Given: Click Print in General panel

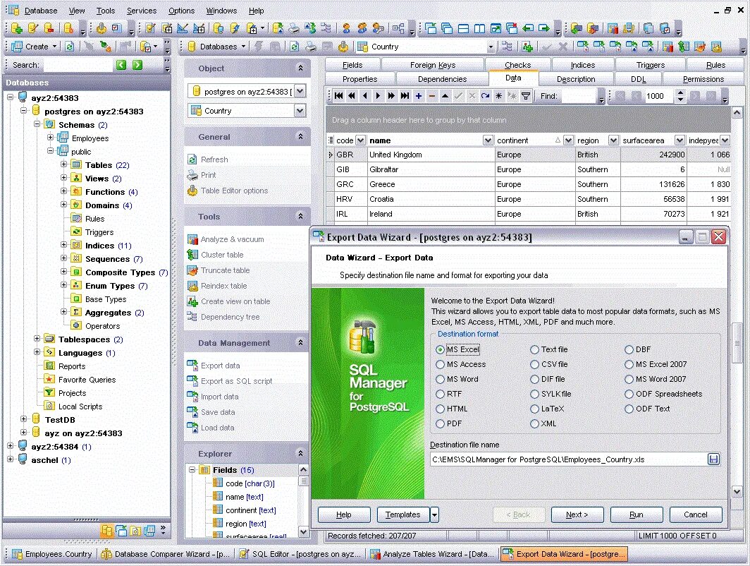Looking at the screenshot, I should click(208, 175).
